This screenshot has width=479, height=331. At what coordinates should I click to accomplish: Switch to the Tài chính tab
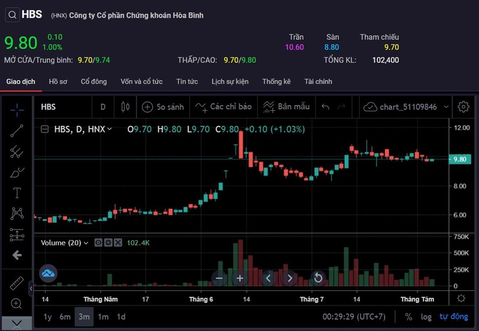tap(318, 81)
